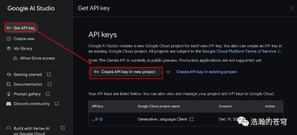Click Create API key in existing project
Screen dimensions: 297x135
point(207,72)
